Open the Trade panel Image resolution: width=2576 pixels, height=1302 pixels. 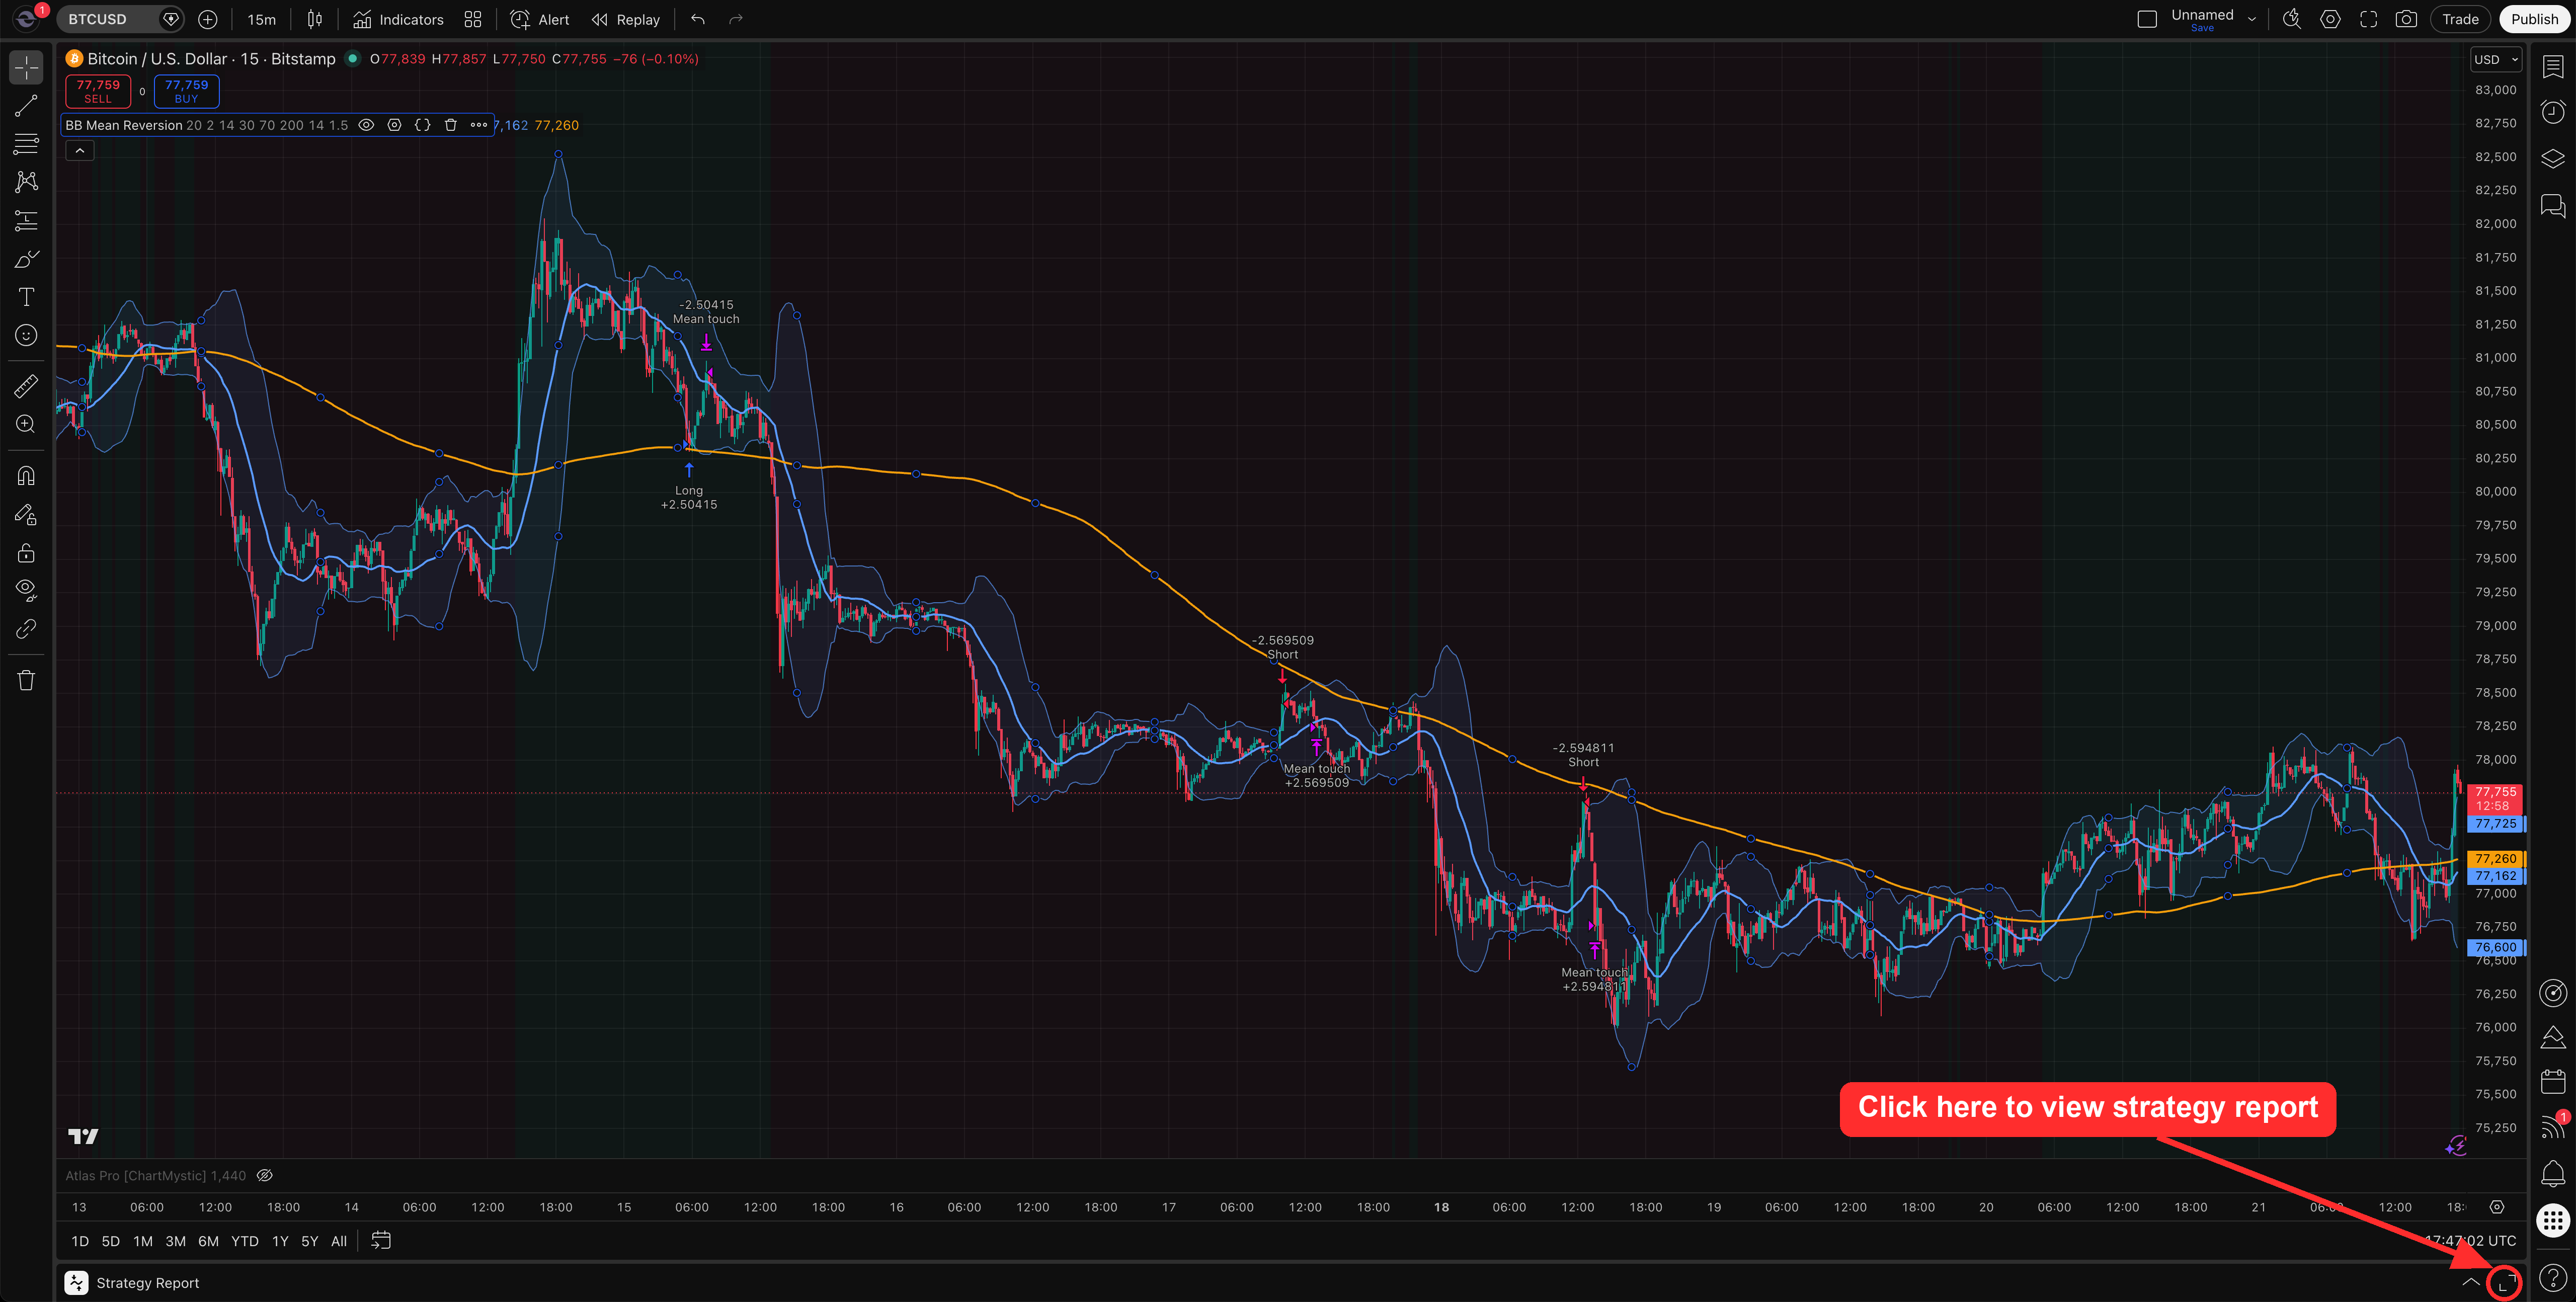(2460, 19)
